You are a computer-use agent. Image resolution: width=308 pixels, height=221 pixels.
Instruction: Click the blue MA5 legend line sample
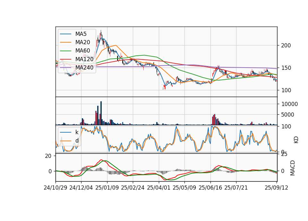click(x=65, y=34)
